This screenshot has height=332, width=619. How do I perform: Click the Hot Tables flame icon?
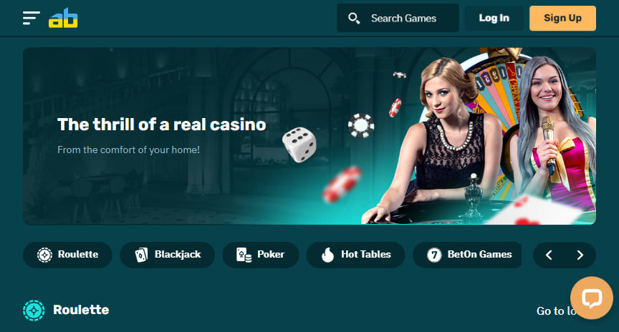point(327,255)
